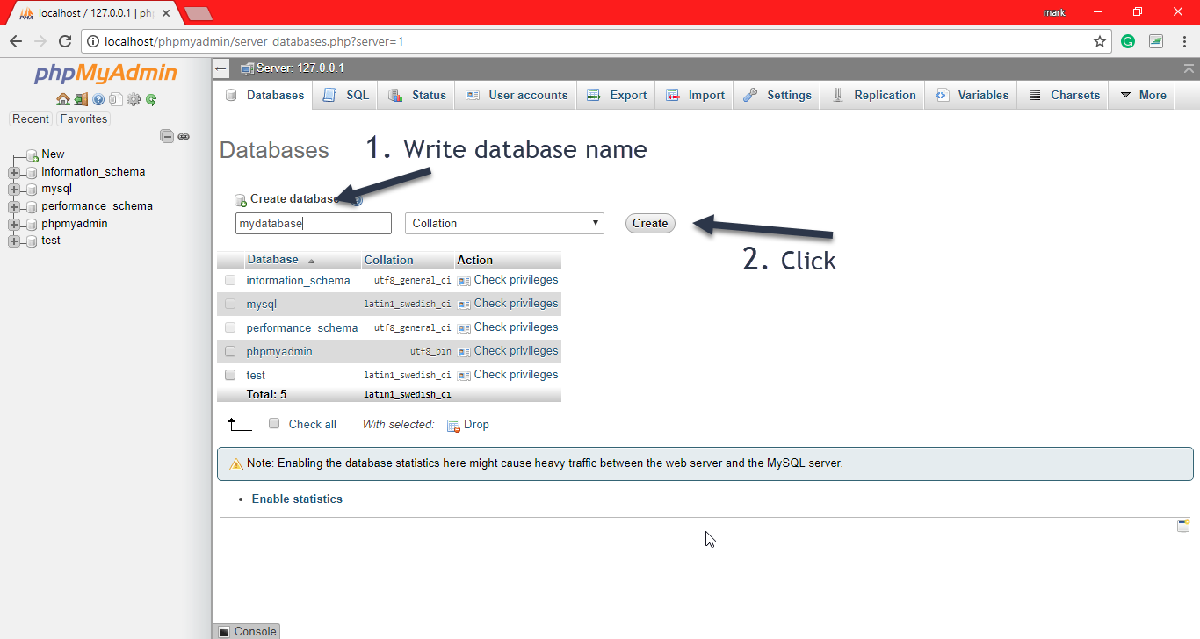Screen dimensions: 1200x639
Task: Click privileges icon in information_schema row
Action: (x=464, y=281)
